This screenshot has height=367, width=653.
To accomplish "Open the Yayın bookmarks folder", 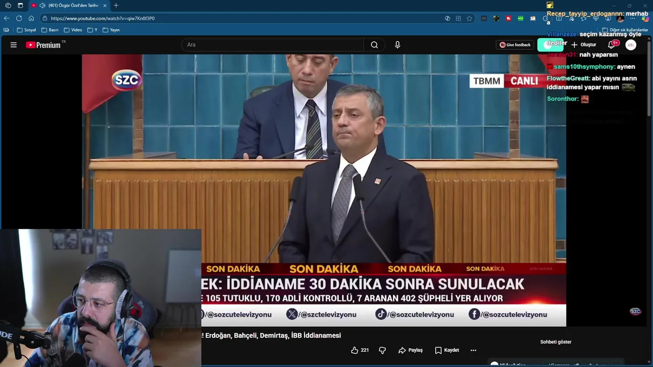I will pos(111,30).
